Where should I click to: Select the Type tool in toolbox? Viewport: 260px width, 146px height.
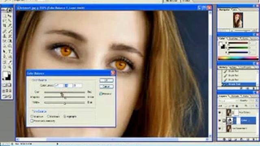10,52
